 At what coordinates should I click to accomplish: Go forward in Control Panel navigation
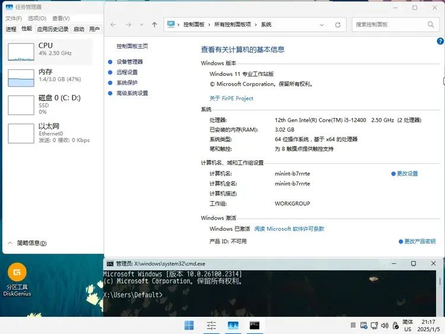[x=129, y=25]
